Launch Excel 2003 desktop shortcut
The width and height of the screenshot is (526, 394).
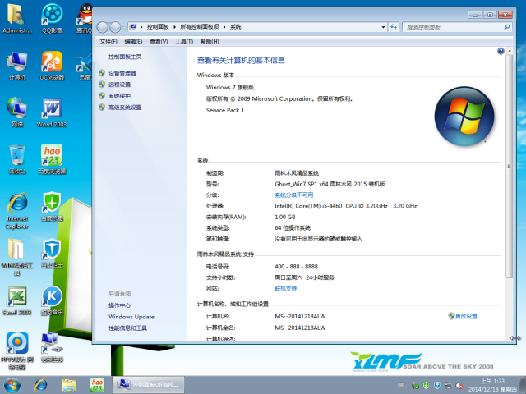[16, 301]
